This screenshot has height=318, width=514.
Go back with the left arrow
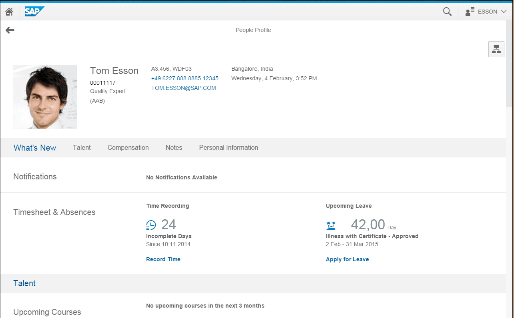coord(10,30)
